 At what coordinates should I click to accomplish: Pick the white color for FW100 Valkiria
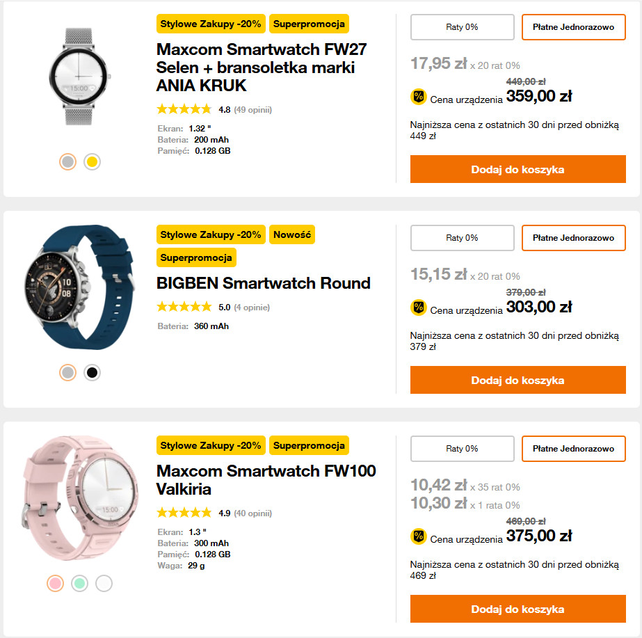click(104, 583)
